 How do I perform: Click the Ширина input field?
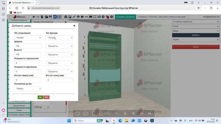click(x=28, y=46)
